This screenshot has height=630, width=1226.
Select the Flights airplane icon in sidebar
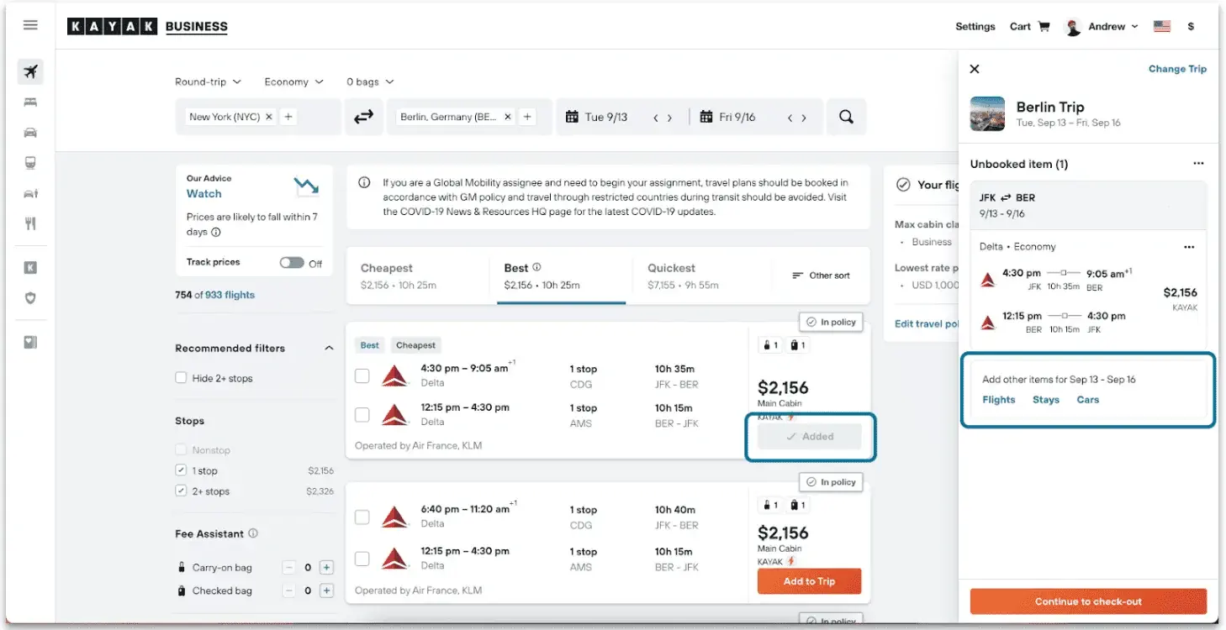coord(30,71)
